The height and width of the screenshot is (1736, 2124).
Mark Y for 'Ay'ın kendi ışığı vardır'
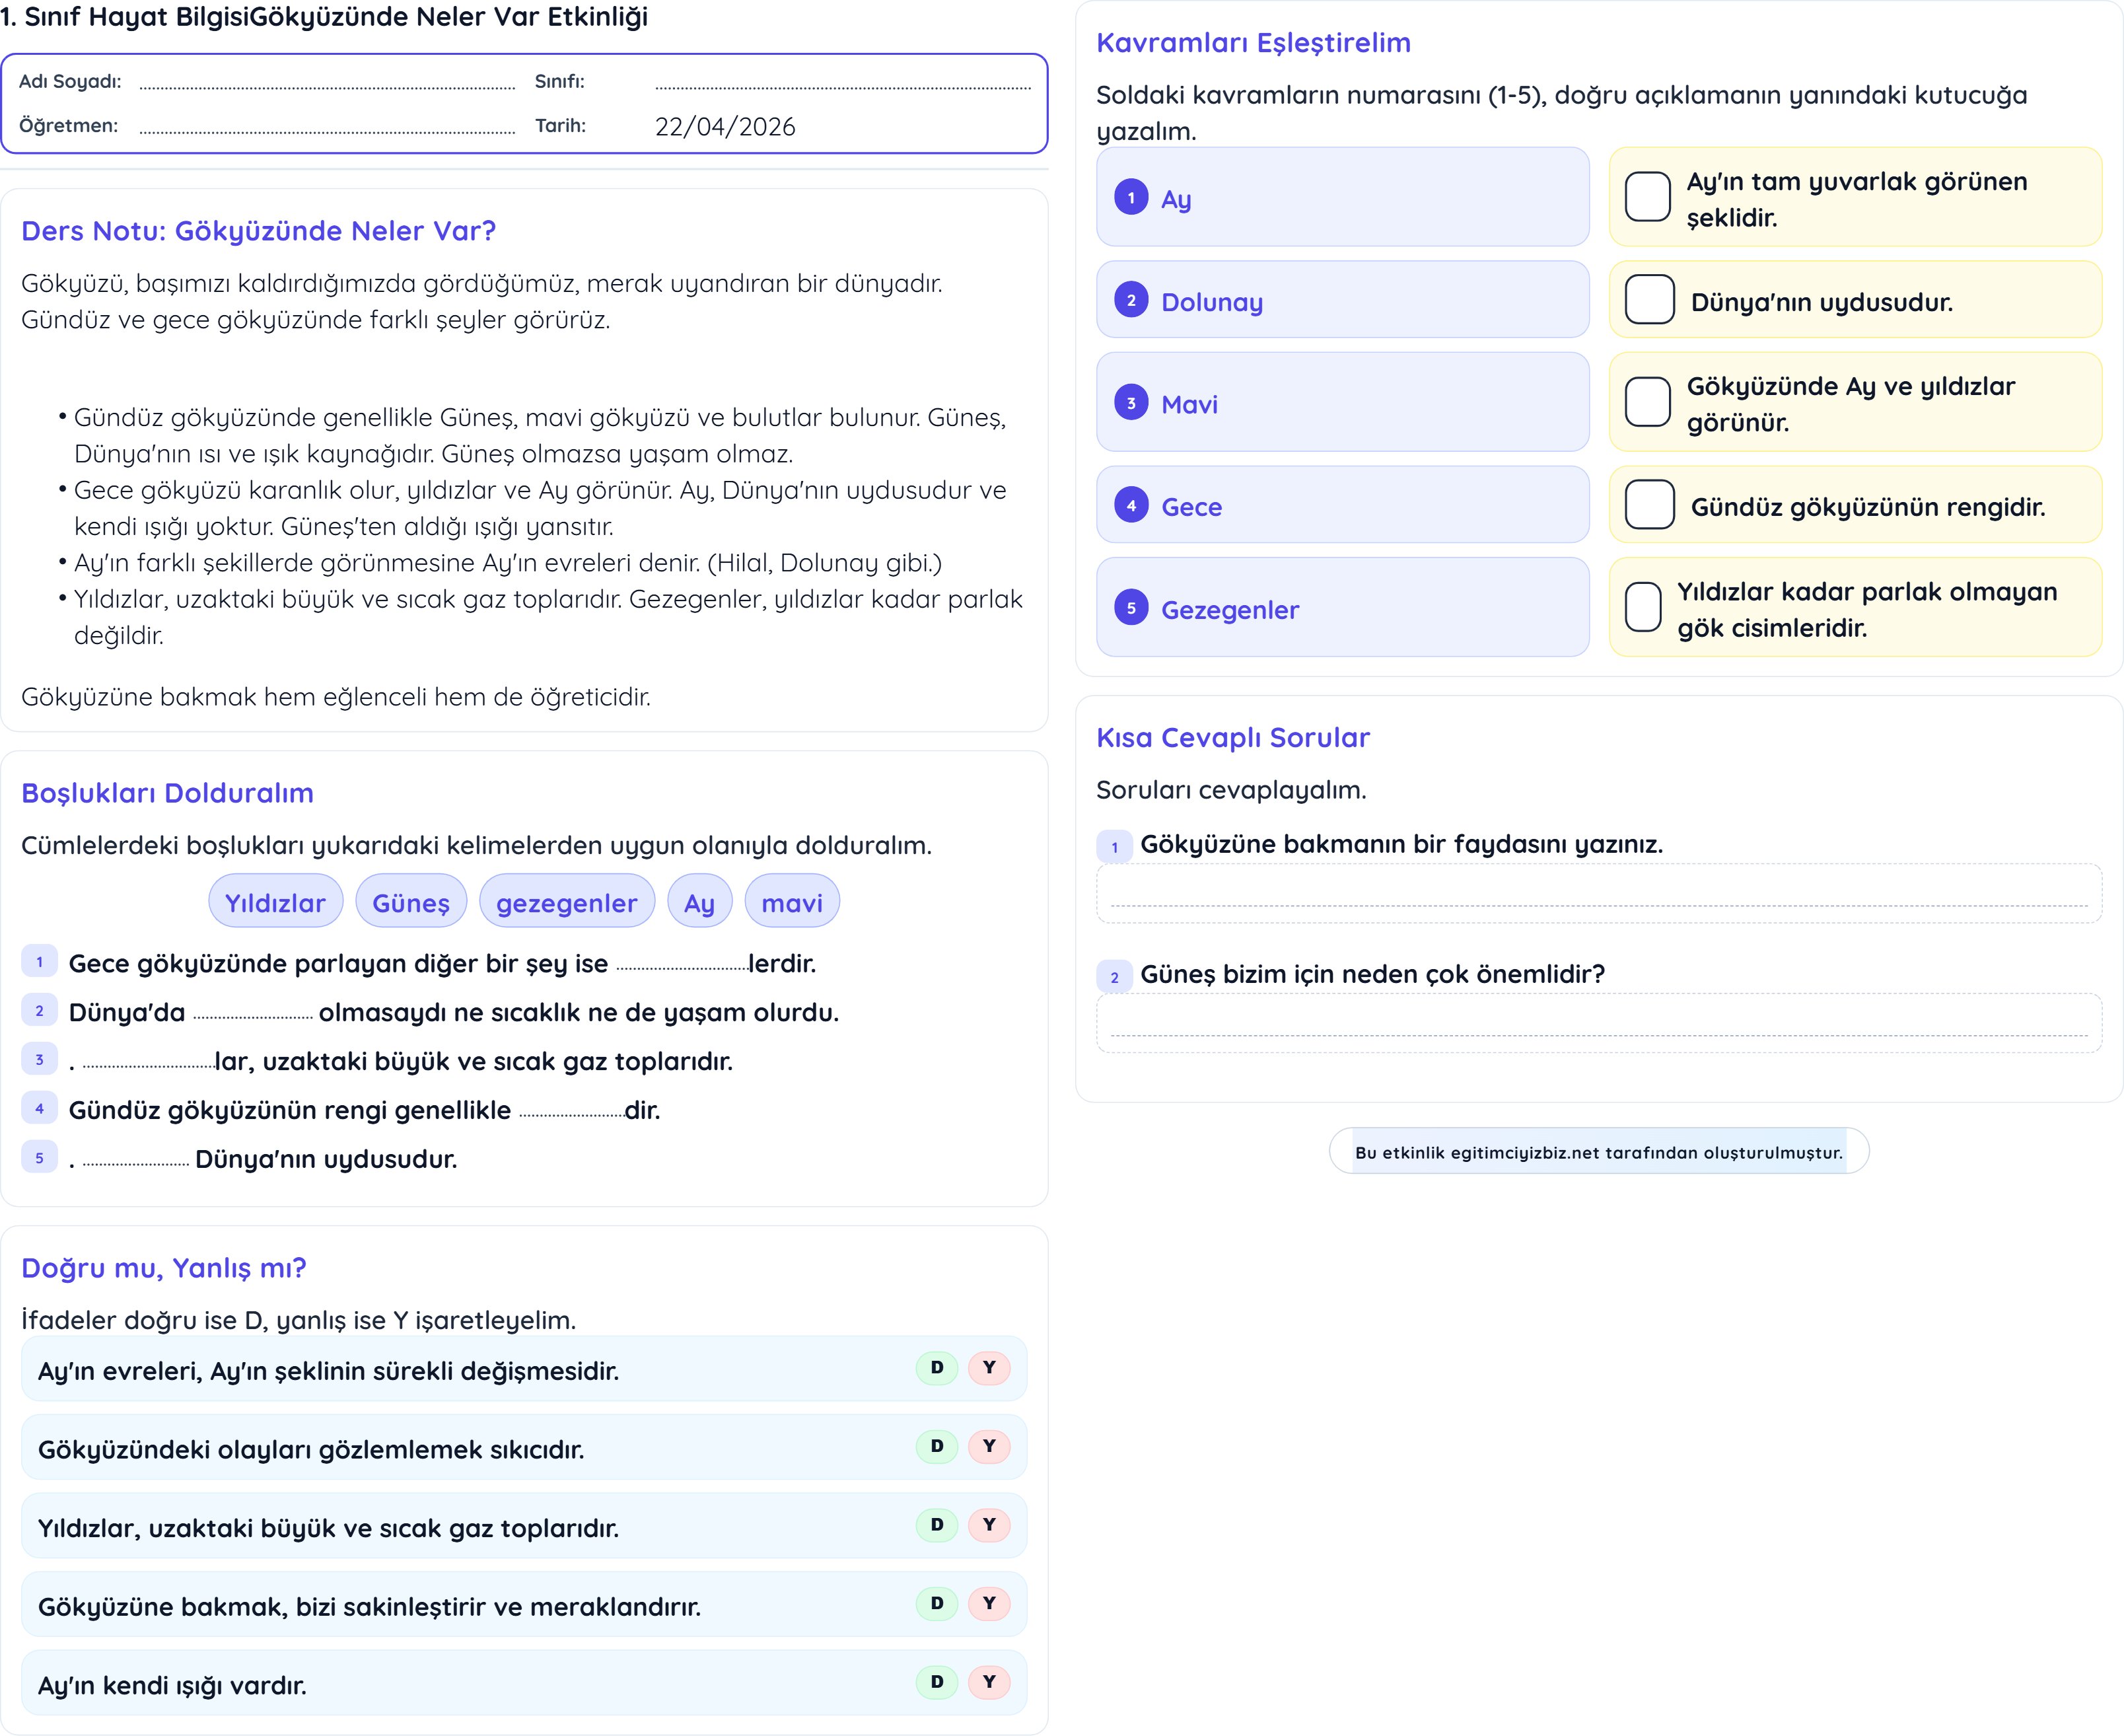(x=989, y=1682)
